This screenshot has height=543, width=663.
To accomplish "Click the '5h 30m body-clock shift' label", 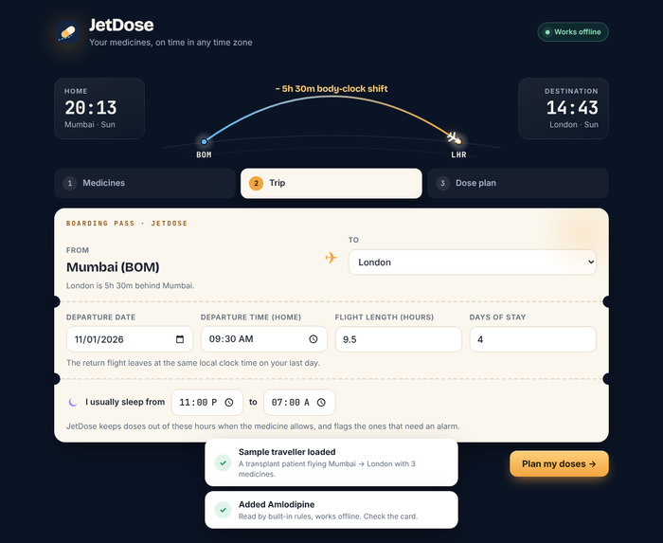I will pyautogui.click(x=331, y=89).
